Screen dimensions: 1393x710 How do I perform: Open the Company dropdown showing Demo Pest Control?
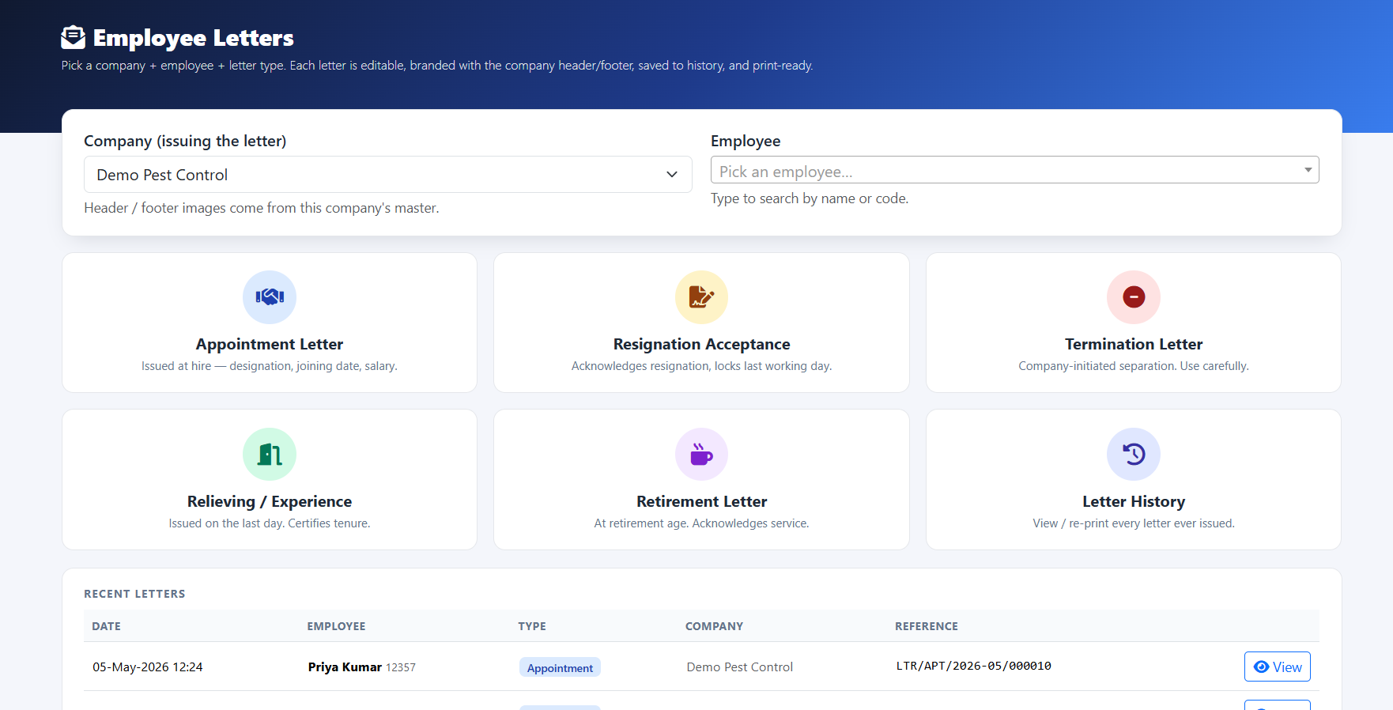[388, 174]
